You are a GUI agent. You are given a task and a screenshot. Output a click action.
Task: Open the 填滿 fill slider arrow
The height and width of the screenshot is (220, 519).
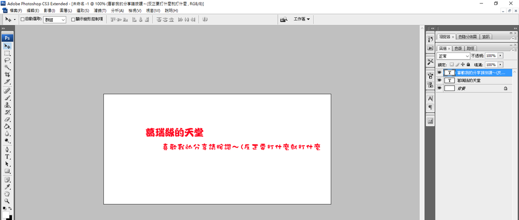click(500, 65)
